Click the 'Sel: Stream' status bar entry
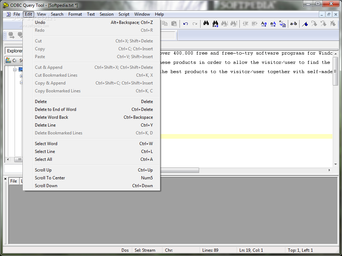This screenshot has width=342, height=256. [x=145, y=250]
